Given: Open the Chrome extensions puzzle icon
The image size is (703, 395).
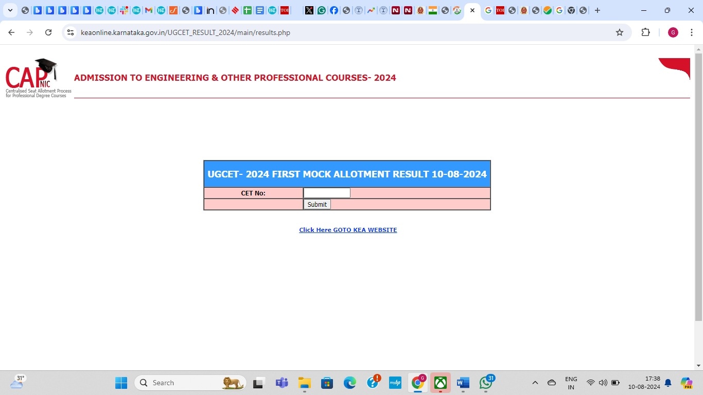Looking at the screenshot, I should (x=645, y=32).
